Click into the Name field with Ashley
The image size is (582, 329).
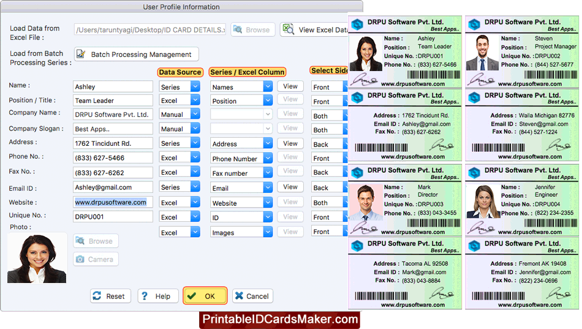point(113,86)
